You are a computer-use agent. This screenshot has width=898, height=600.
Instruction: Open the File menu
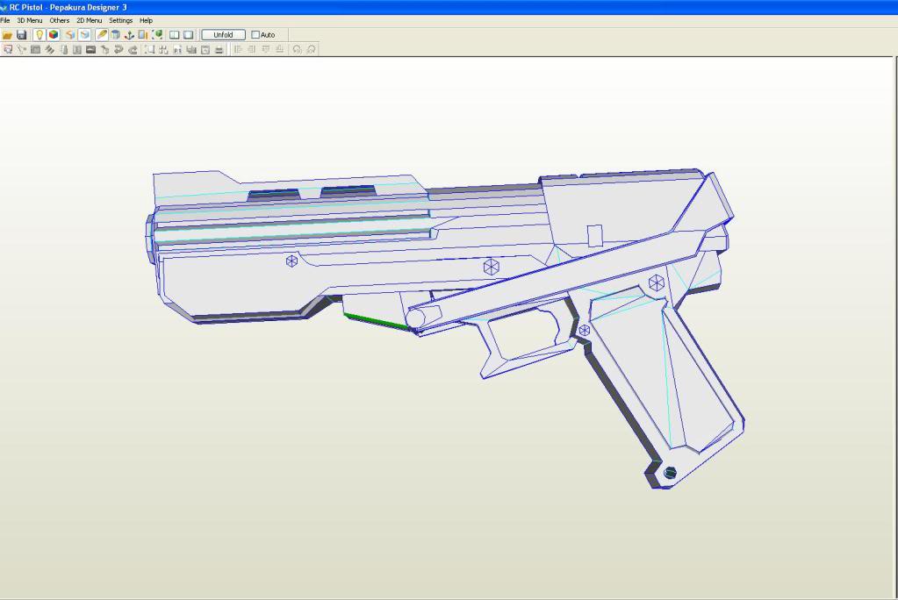[5, 20]
